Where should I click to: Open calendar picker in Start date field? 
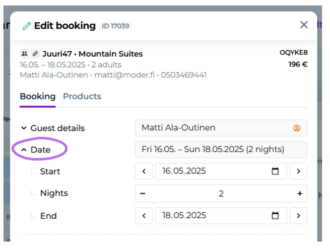[x=275, y=171]
